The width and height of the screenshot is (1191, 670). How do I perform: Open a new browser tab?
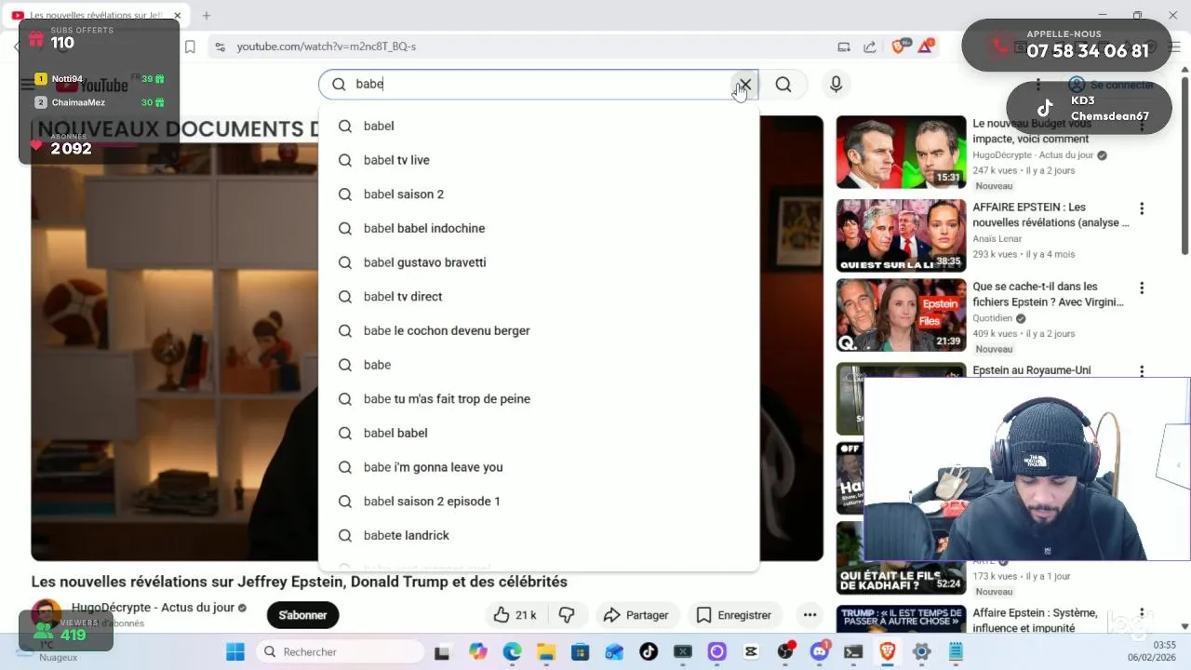click(x=207, y=15)
